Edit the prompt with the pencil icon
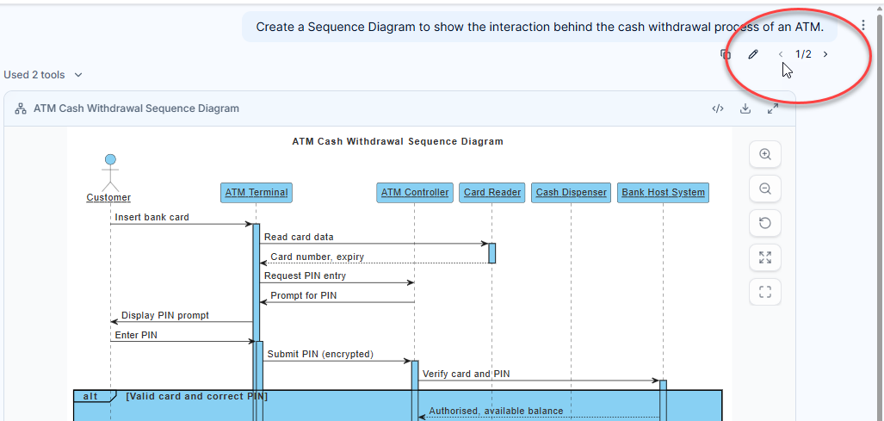The width and height of the screenshot is (884, 421). point(752,54)
